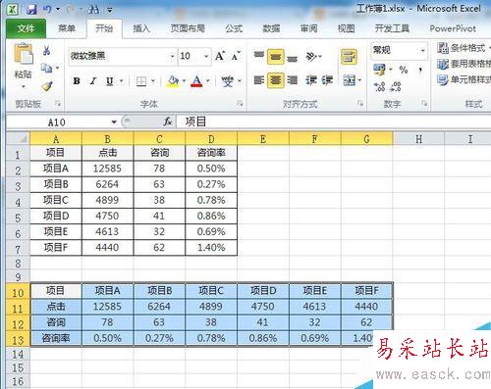
Task: Expand the Paste options arrow
Action: pyautogui.click(x=24, y=87)
